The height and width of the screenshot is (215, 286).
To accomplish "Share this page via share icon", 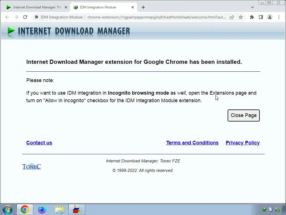I will coord(232,17).
